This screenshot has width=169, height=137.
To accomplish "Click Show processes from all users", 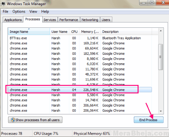I will (x=35, y=120).
